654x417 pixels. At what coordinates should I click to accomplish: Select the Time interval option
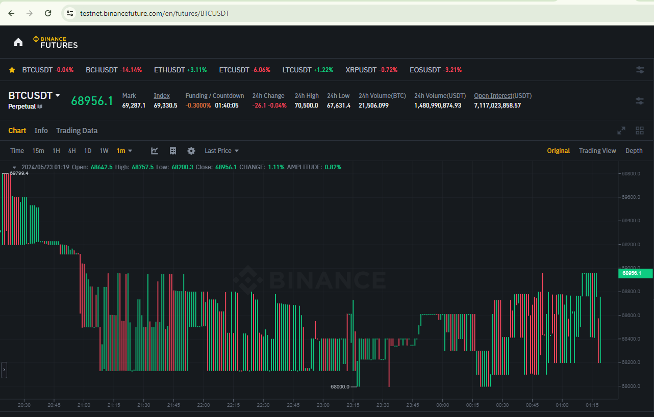pyautogui.click(x=17, y=151)
